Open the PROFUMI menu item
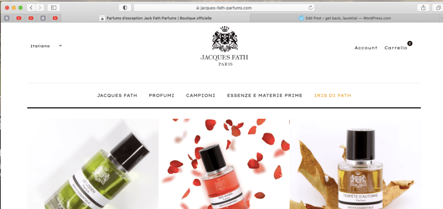The width and height of the screenshot is (443, 209). click(x=162, y=95)
